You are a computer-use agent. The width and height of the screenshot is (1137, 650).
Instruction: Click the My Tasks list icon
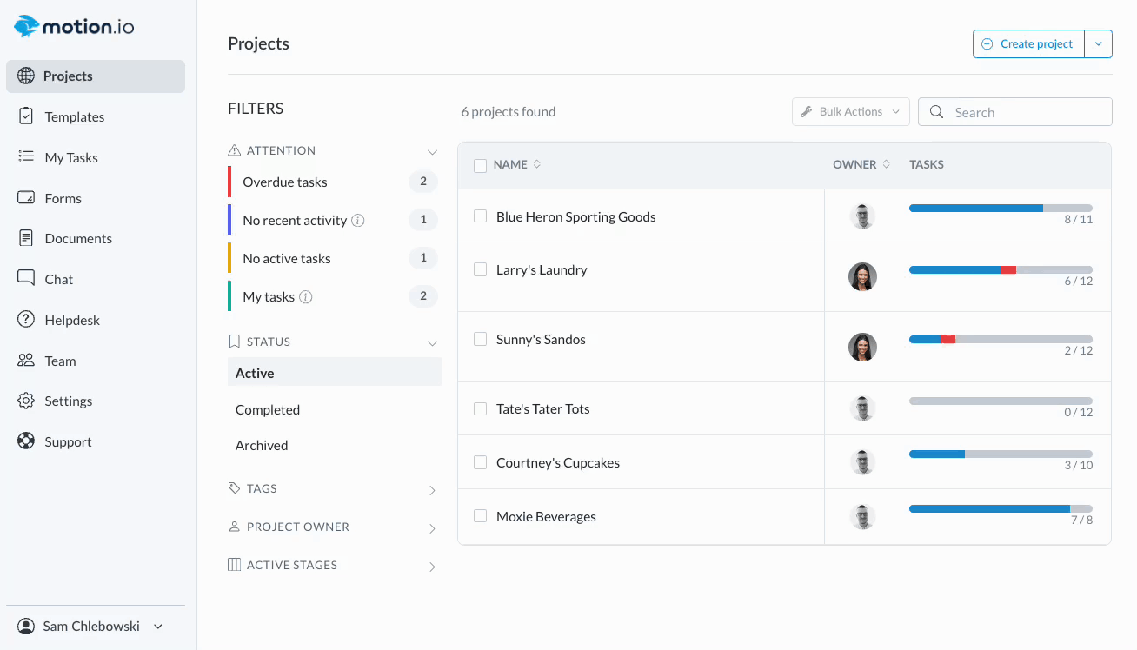pyautogui.click(x=26, y=157)
